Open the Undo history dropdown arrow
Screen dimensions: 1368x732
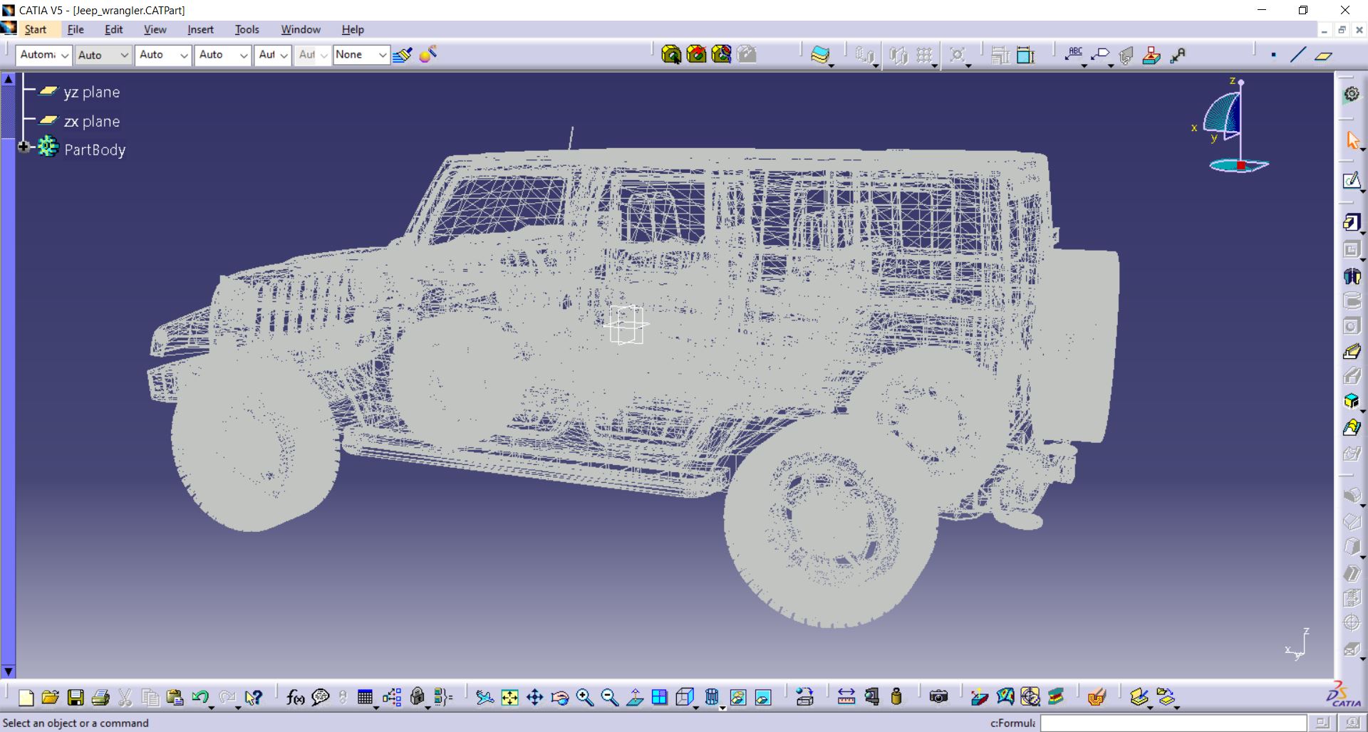[212, 707]
